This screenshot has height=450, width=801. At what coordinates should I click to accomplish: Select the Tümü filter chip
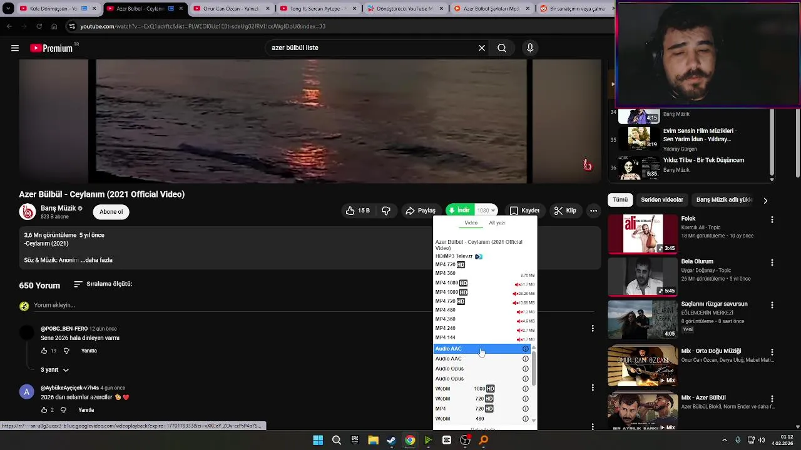tap(620, 200)
